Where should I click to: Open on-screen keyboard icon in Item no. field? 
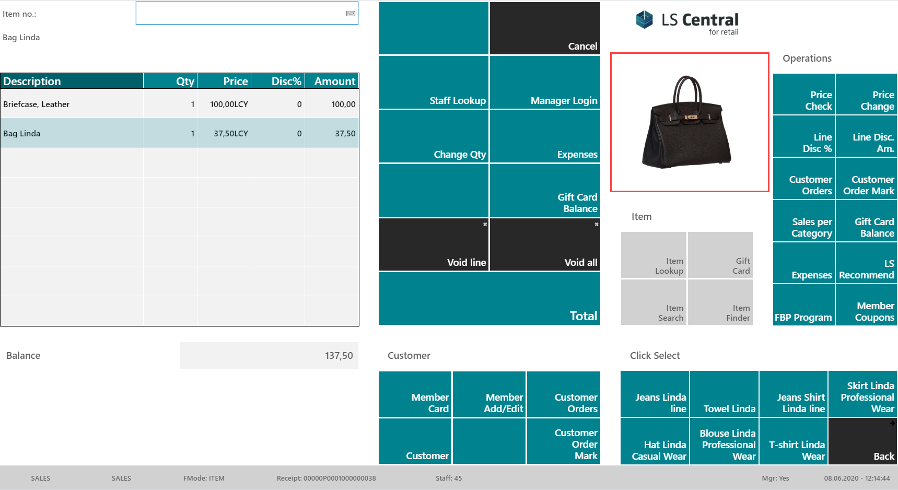tap(351, 14)
